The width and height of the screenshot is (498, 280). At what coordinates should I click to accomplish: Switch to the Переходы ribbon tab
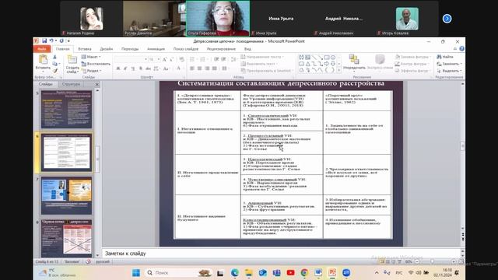[130, 49]
